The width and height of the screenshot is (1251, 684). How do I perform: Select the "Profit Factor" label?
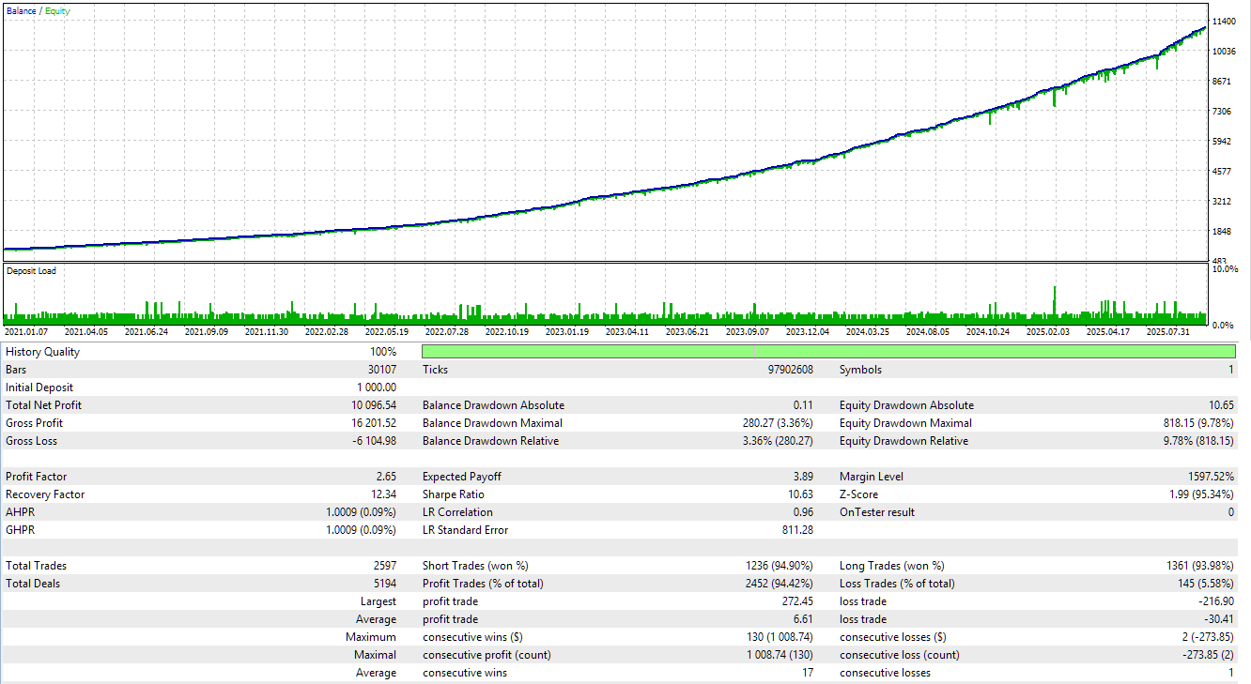tap(37, 477)
